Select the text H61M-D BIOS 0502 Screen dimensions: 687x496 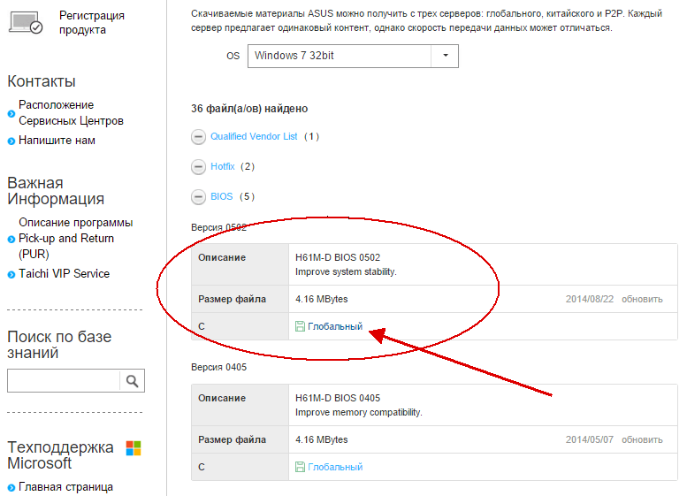[x=338, y=257]
